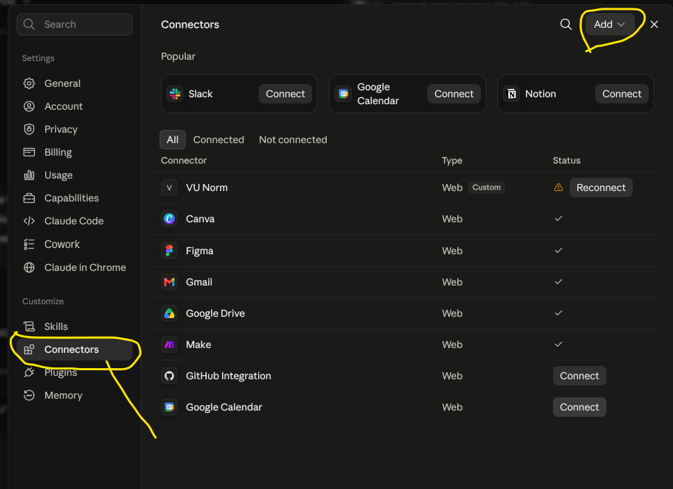Click the Skills scroll icon
673x489 pixels.
click(28, 326)
